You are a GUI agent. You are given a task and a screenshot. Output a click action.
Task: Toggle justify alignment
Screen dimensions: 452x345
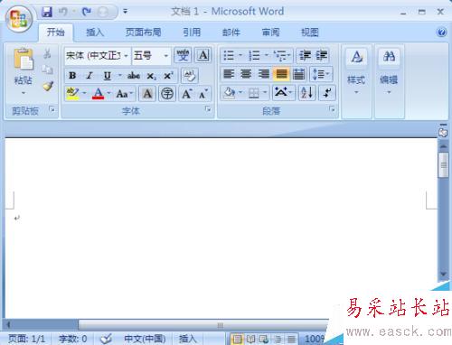click(x=281, y=74)
